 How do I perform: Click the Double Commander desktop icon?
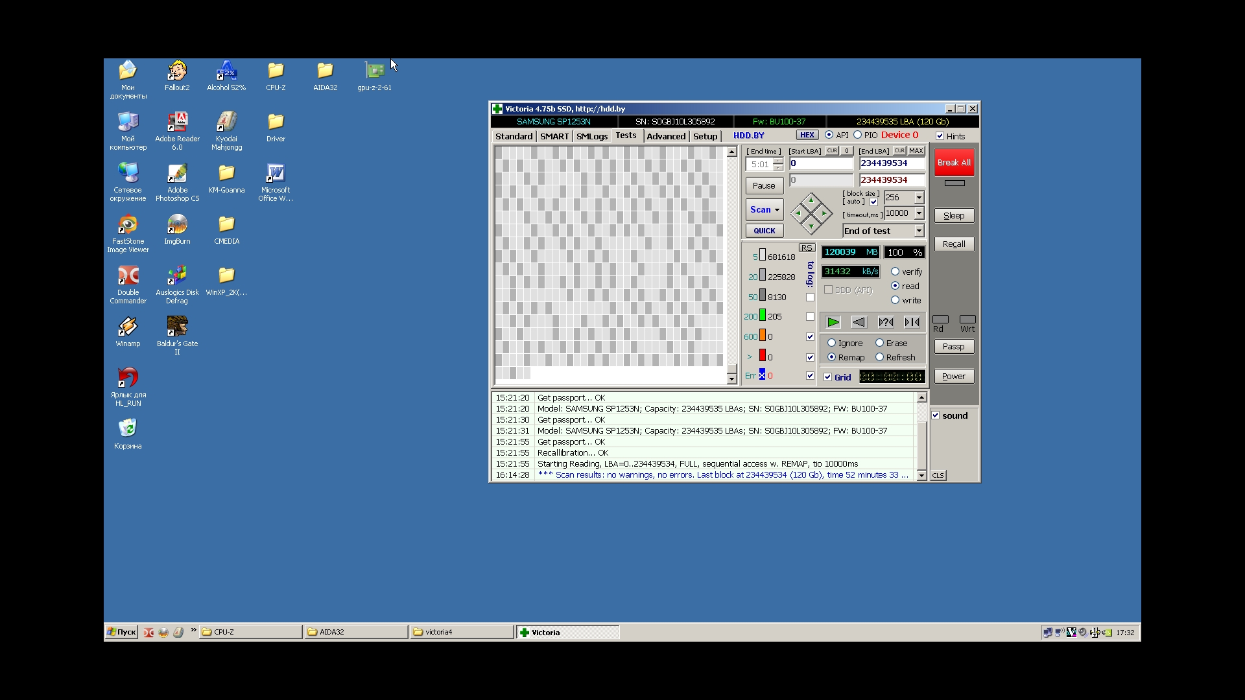pos(128,276)
